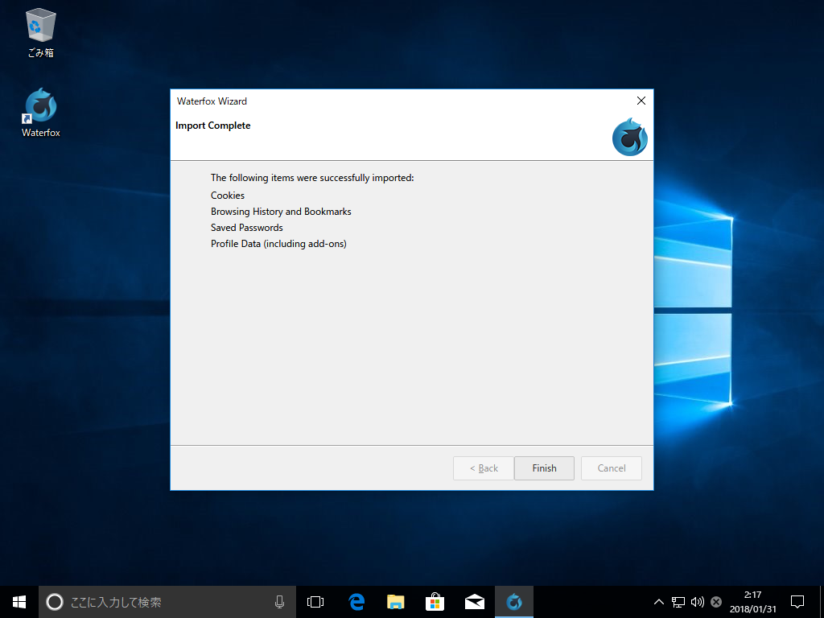Click the Cancel button in the wizard
Screen dimensions: 824x618
(x=612, y=468)
